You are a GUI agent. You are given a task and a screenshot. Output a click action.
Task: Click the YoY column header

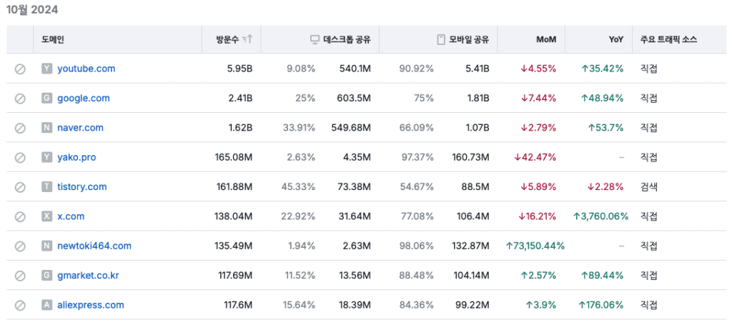point(616,39)
